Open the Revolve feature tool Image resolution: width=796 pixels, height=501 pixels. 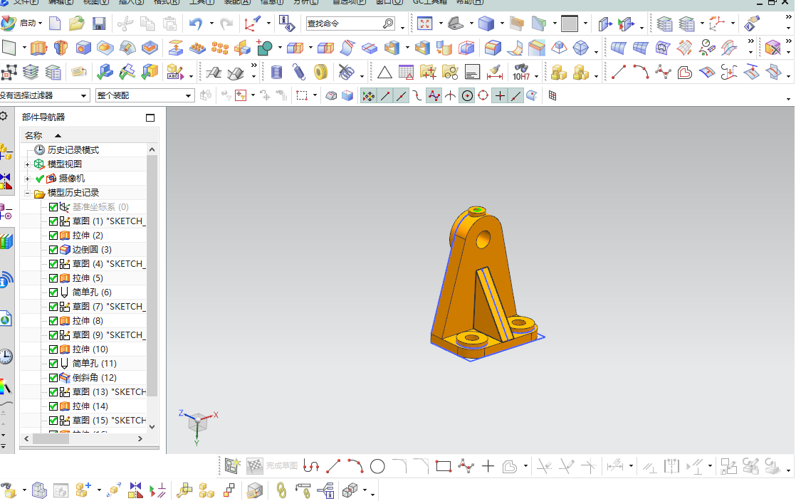(61, 48)
